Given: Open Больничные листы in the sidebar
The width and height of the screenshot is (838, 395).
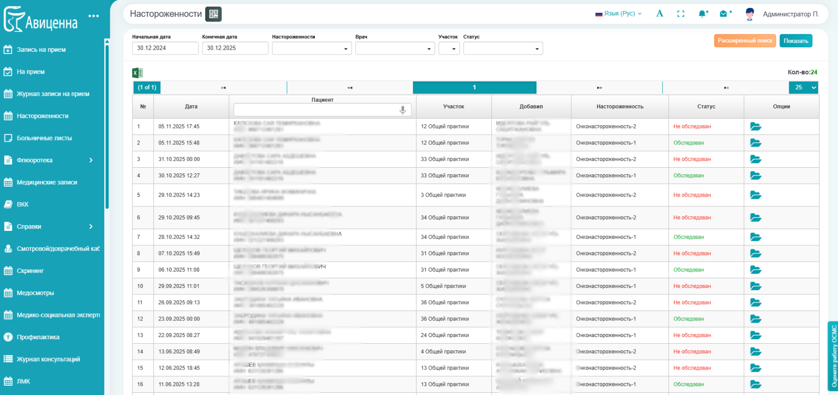Looking at the screenshot, I should (x=44, y=138).
